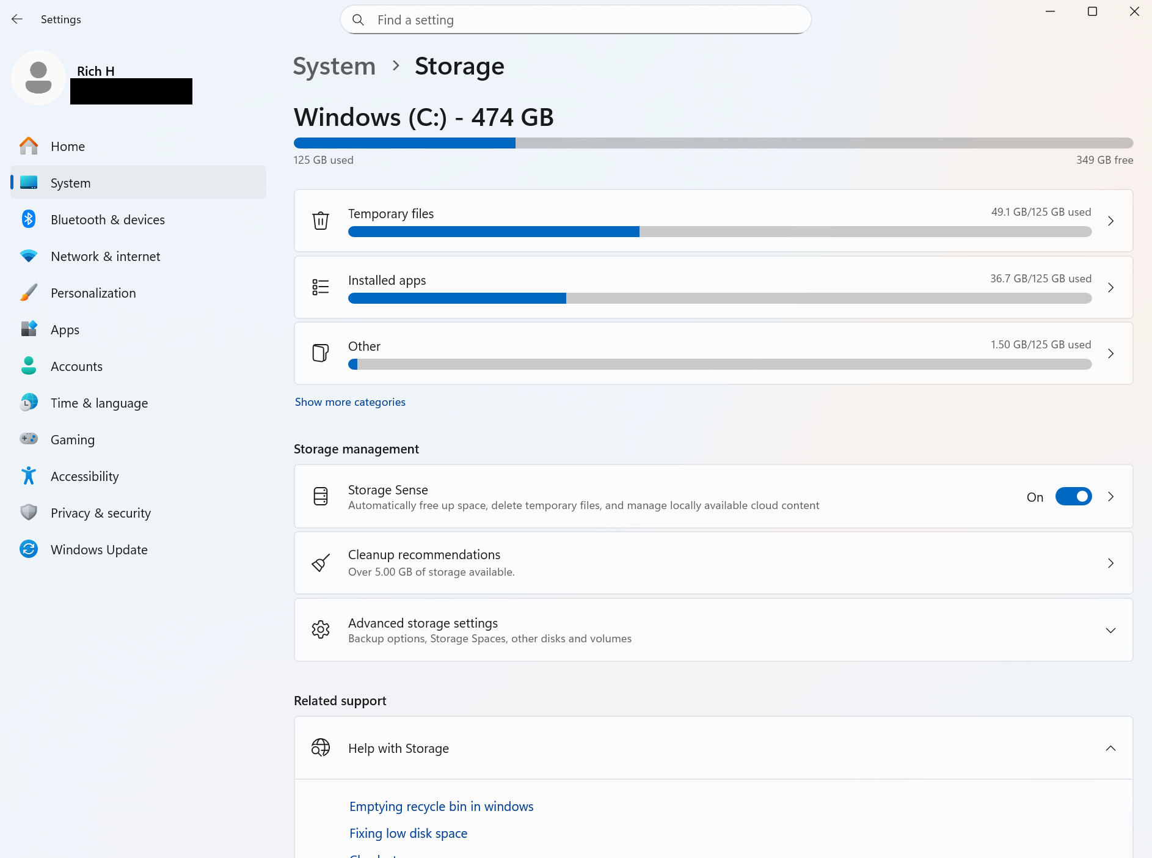Click the Storage Sense drive icon
Screen dimensions: 1152x858
click(321, 496)
